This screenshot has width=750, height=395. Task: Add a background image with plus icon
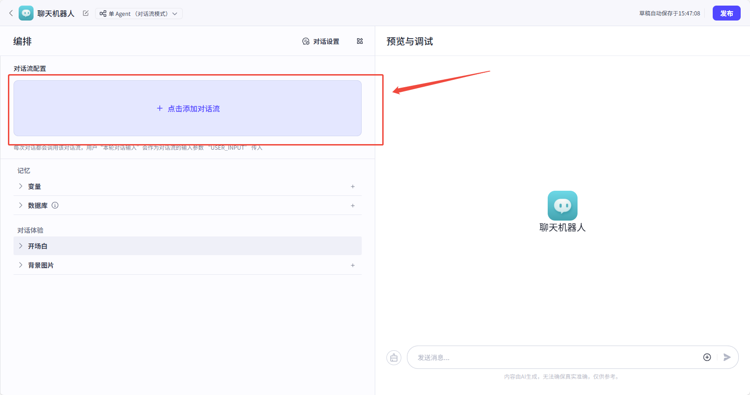[353, 265]
